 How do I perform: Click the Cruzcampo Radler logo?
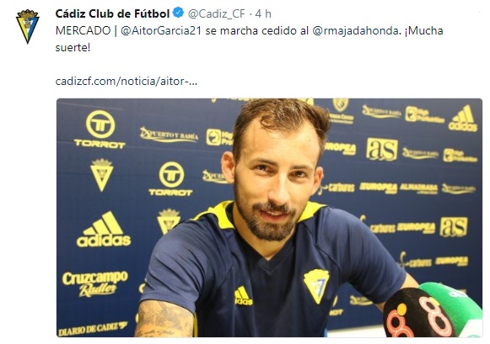[x=95, y=283]
